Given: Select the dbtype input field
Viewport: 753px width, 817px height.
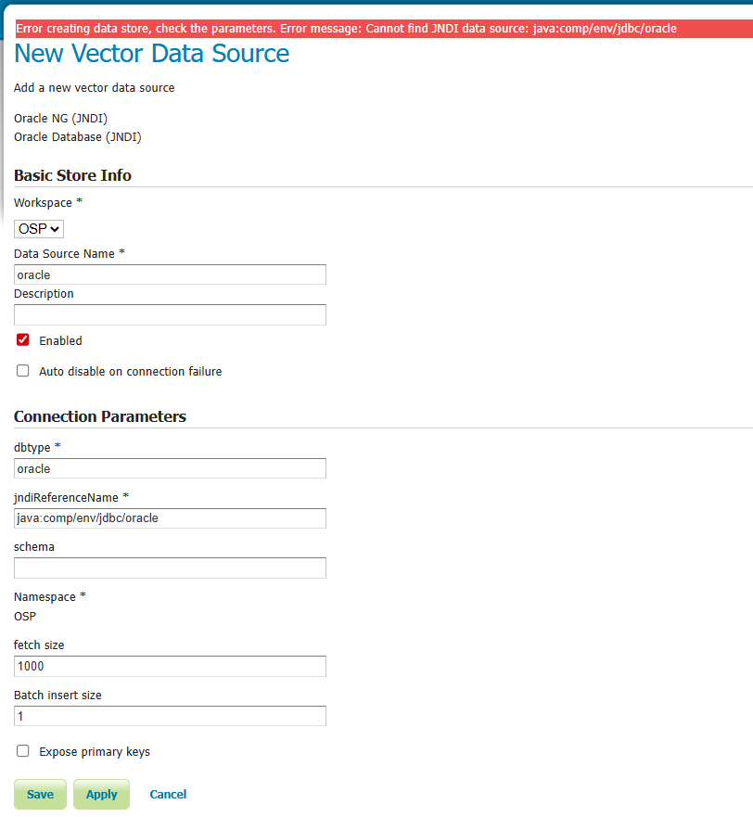Looking at the screenshot, I should point(170,468).
